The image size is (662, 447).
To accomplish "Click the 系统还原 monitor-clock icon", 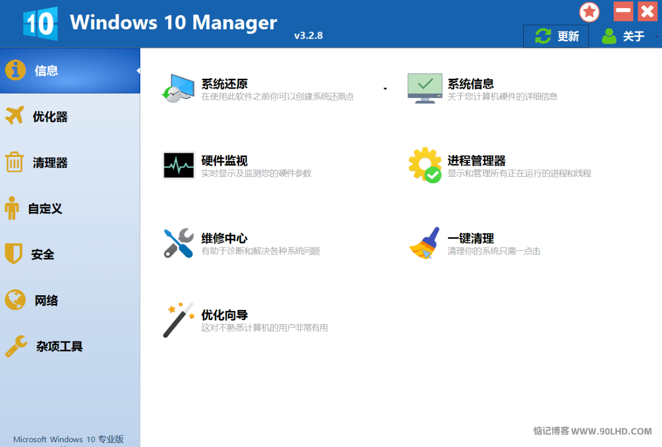I will click(x=178, y=89).
